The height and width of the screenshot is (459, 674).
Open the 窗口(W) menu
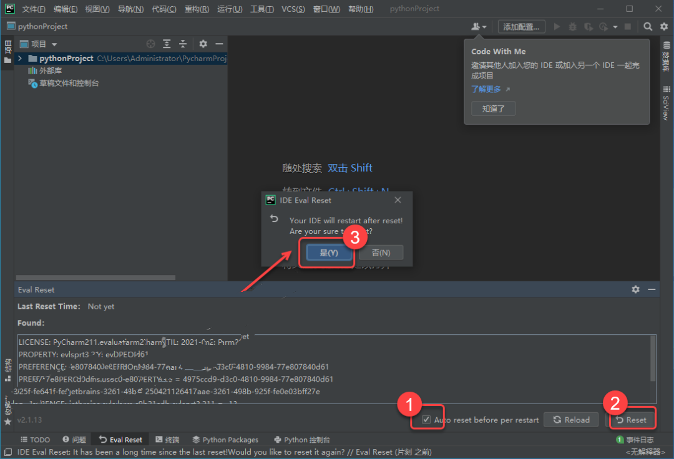click(x=326, y=9)
